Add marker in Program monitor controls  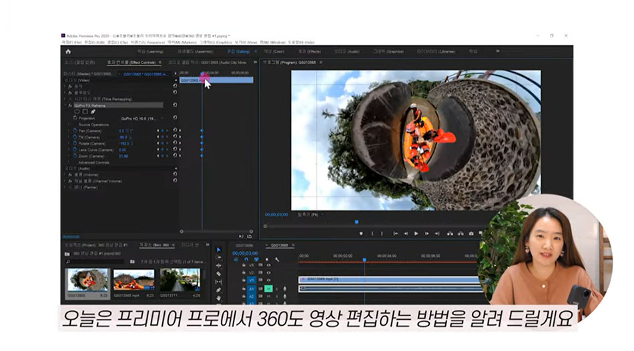pos(361,234)
